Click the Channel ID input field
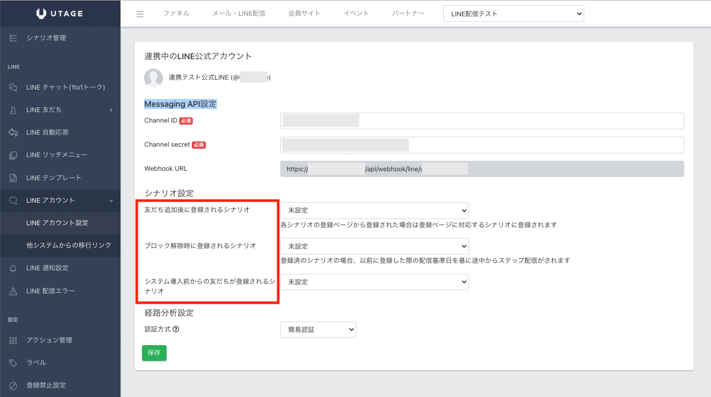The image size is (711, 397). tap(482, 121)
